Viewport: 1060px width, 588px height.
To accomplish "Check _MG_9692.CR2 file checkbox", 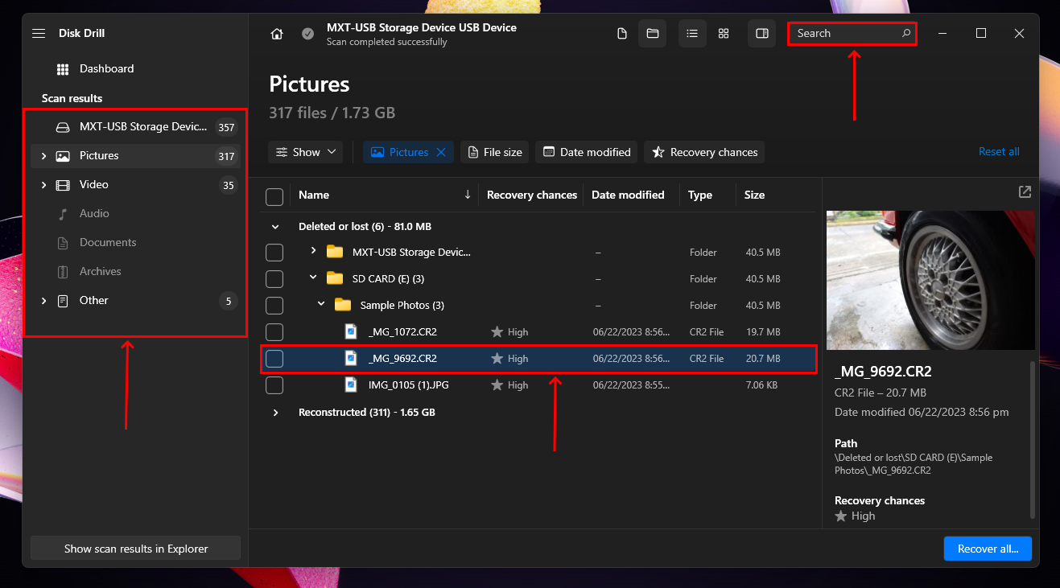I will coord(274,359).
